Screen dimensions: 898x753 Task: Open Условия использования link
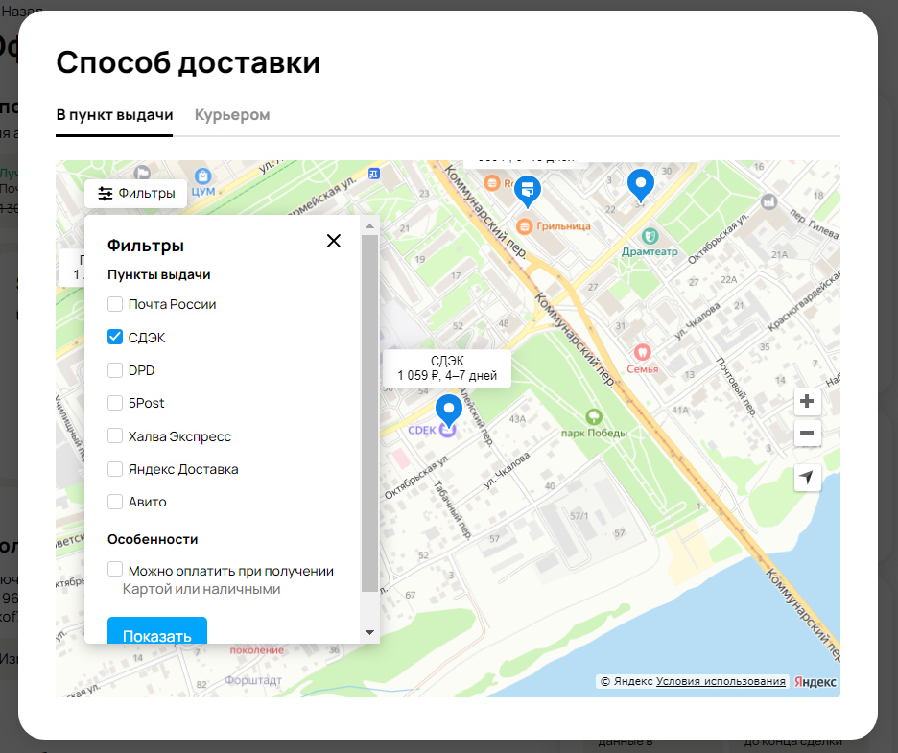click(721, 681)
